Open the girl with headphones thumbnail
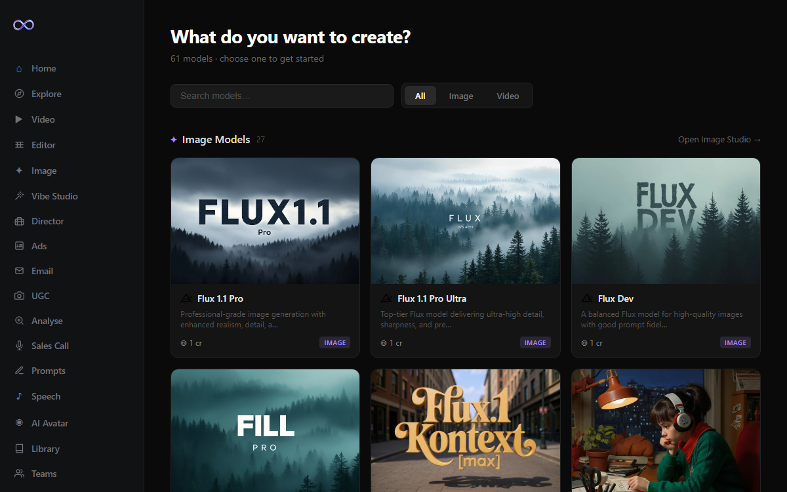Viewport: 787px width, 492px height. click(x=666, y=430)
